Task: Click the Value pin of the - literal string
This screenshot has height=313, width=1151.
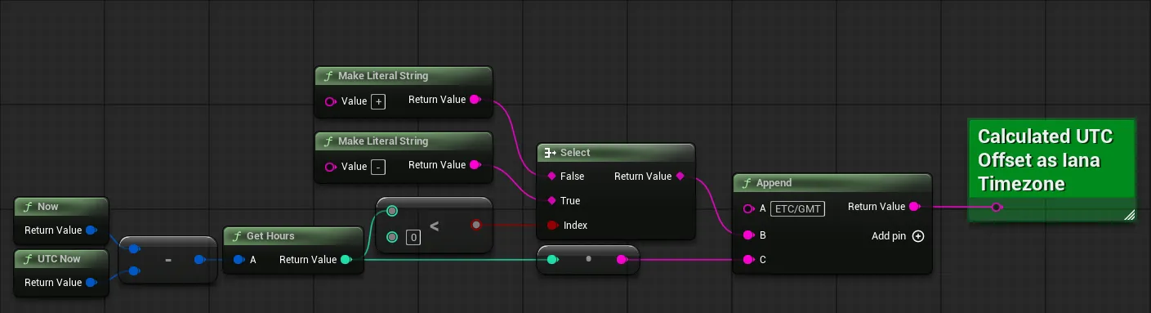Action: tap(330, 167)
